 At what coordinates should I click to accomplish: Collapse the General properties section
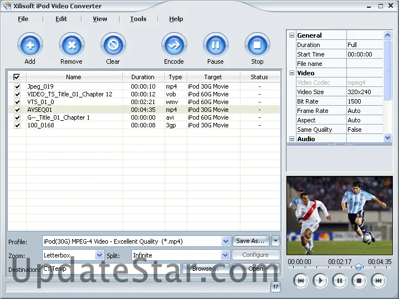click(x=292, y=35)
